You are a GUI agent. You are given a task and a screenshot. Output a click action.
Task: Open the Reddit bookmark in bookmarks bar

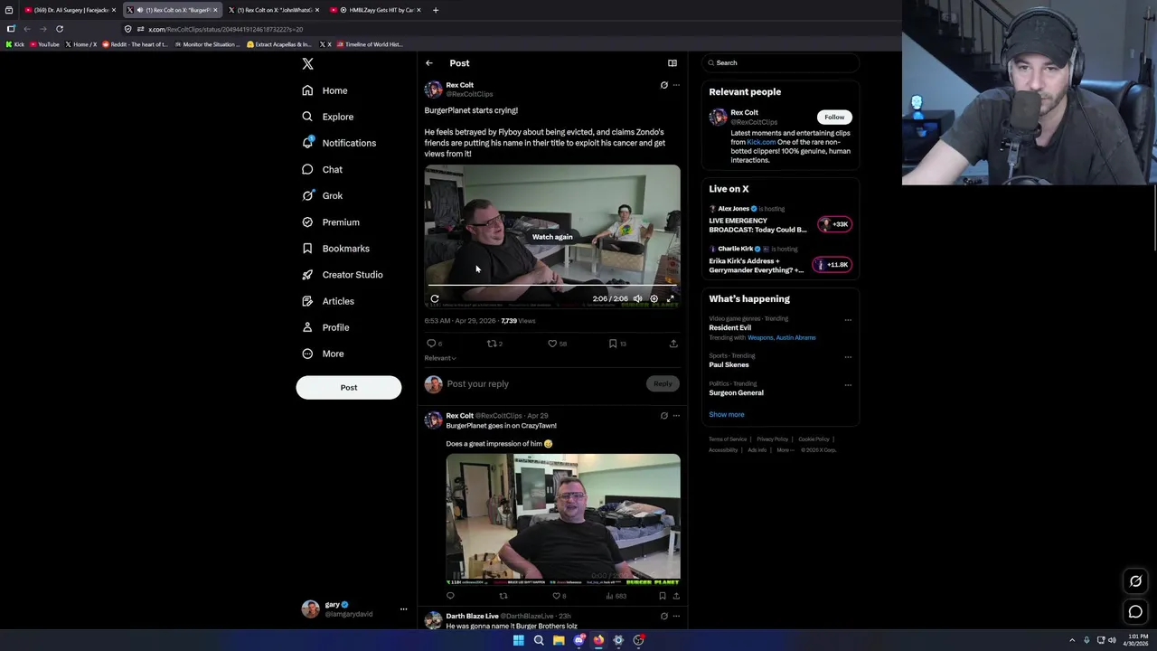(135, 44)
